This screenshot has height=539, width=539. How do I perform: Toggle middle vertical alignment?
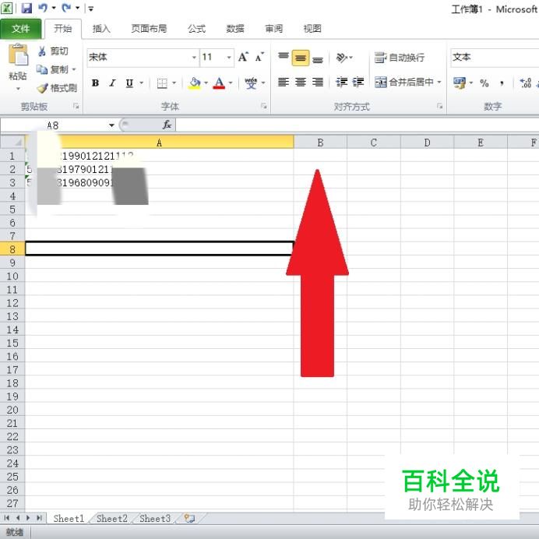point(301,58)
